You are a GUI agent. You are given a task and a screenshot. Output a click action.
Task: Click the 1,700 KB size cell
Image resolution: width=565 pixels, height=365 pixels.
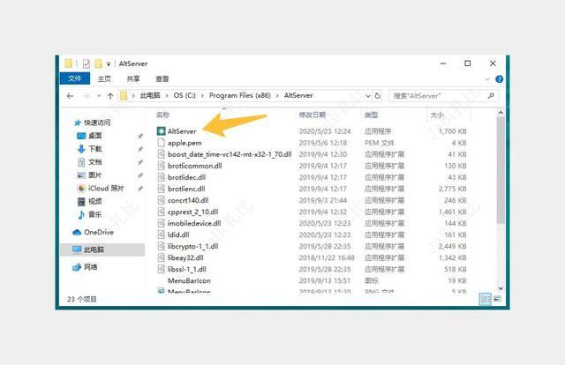(452, 131)
